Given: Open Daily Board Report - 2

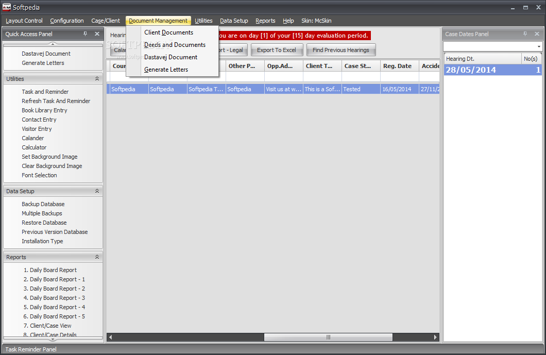Looking at the screenshot, I should [54, 289].
